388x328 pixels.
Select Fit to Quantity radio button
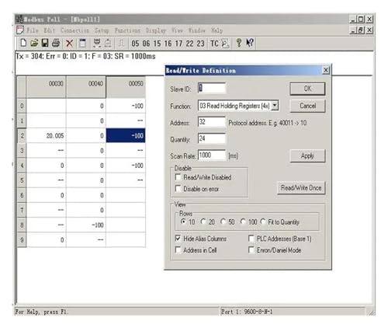(263, 222)
